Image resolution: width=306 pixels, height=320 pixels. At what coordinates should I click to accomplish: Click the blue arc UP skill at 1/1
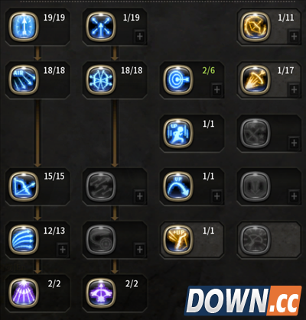tap(178, 186)
